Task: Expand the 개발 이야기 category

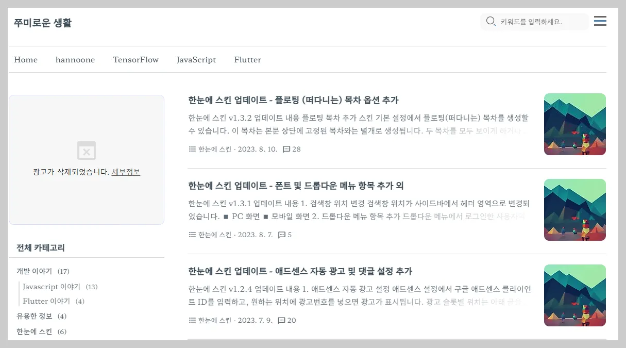Action: coord(34,271)
